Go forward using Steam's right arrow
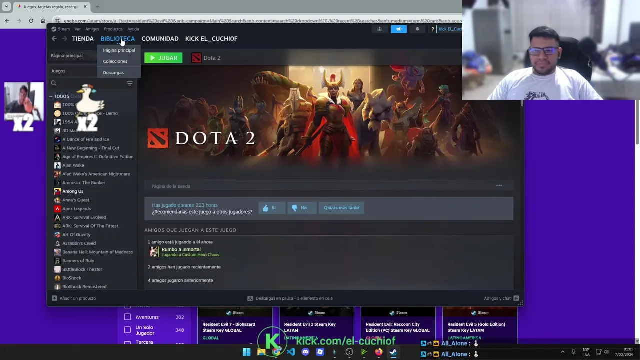The width and height of the screenshot is (640, 360). click(x=64, y=38)
